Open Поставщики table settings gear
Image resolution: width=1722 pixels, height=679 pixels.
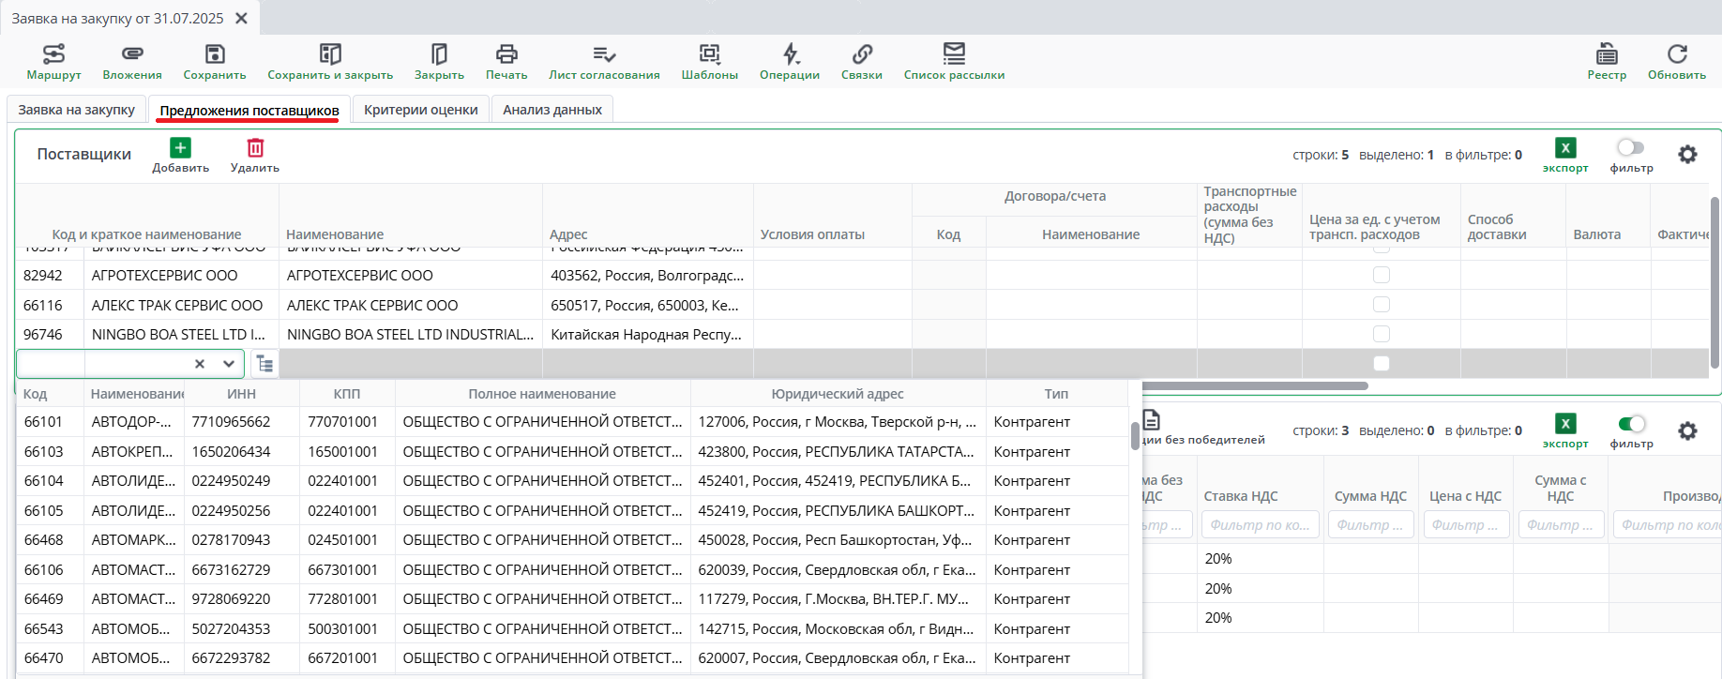pyautogui.click(x=1687, y=155)
